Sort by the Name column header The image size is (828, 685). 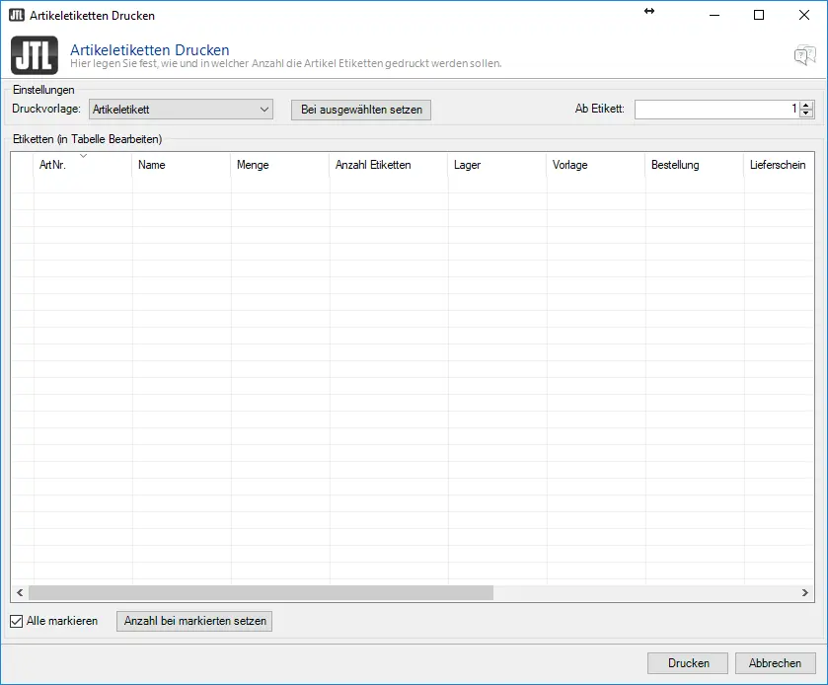coord(182,165)
